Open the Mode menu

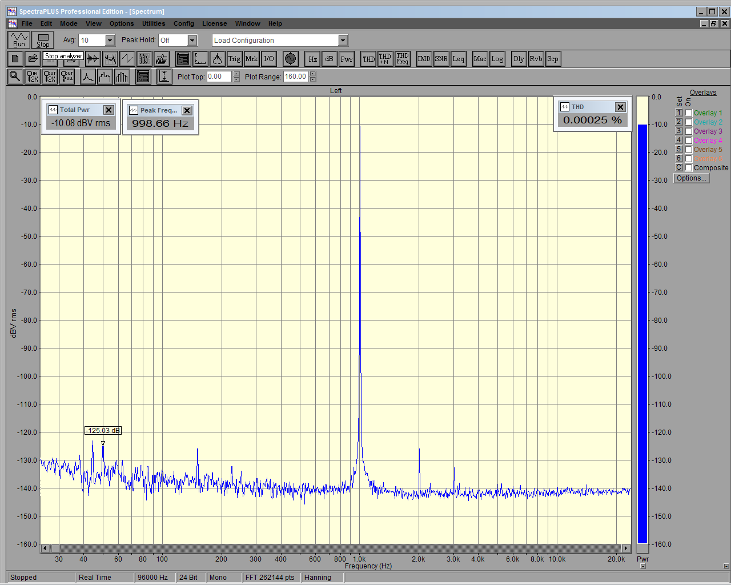69,23
